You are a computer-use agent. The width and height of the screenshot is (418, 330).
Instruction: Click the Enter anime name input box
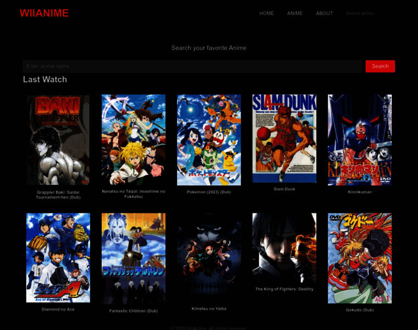click(x=193, y=66)
